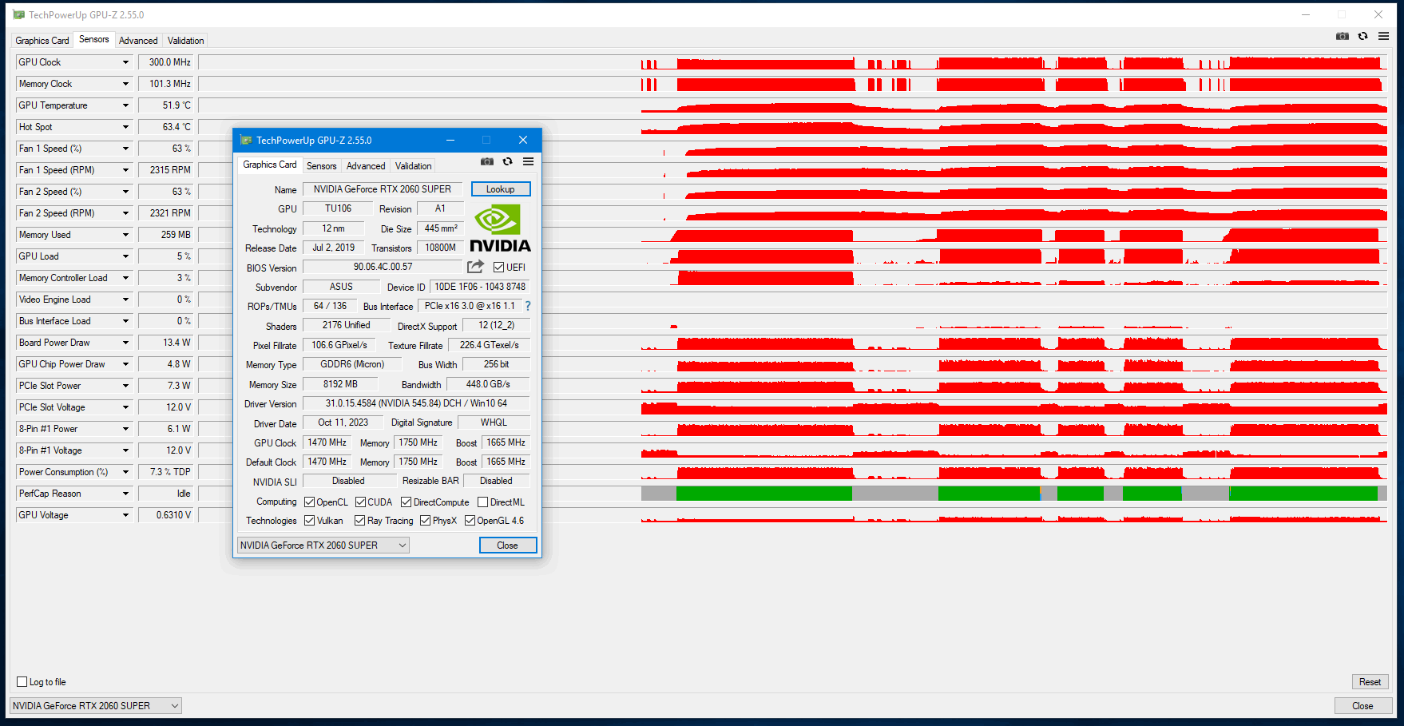Open hamburger menu in main Sensors window
The image size is (1404, 726).
pos(1384,36)
